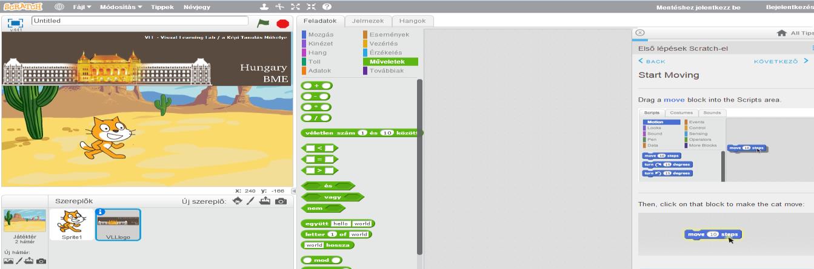Viewport: 814px width, 269px height.
Task: Select the Műveletek block category
Action: point(390,62)
